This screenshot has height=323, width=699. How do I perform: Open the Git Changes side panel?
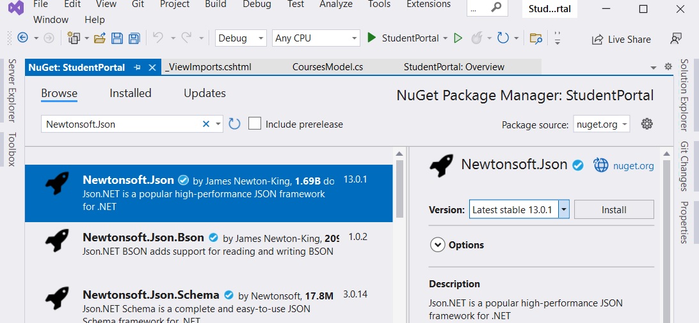coord(684,166)
